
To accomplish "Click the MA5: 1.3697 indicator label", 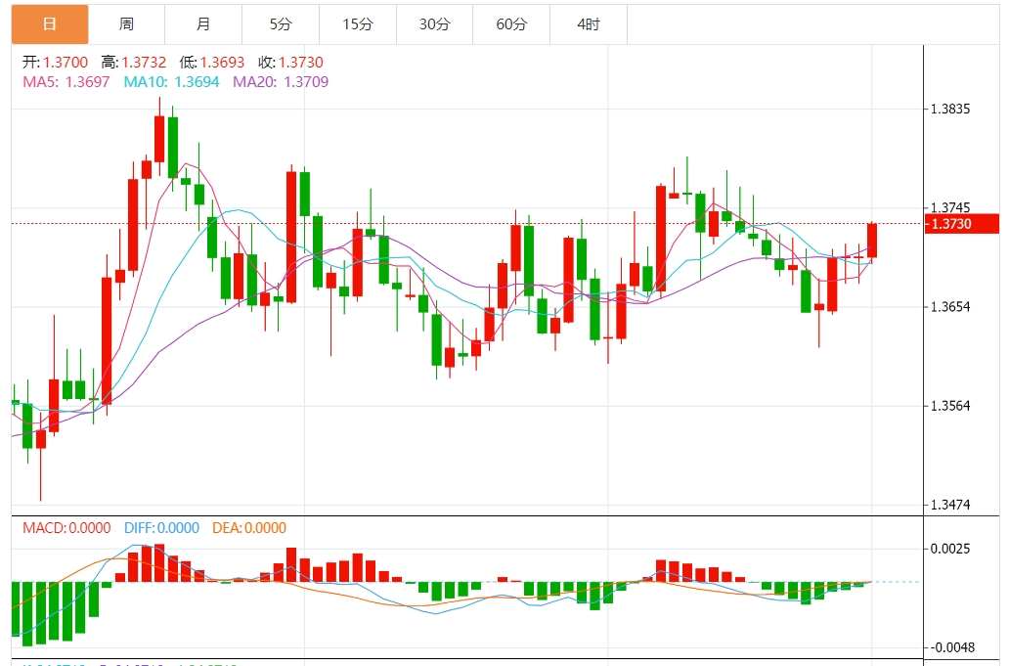I will (66, 82).
